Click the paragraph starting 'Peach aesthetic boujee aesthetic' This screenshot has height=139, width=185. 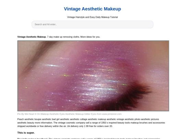pos(91,123)
